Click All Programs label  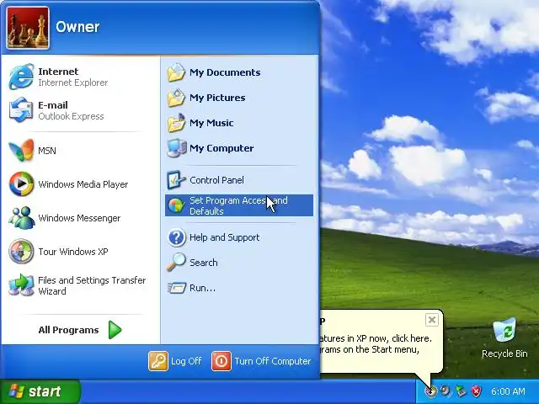pyautogui.click(x=68, y=330)
